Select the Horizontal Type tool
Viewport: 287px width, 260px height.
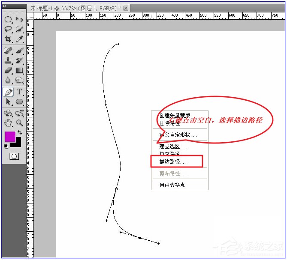pos(19,92)
